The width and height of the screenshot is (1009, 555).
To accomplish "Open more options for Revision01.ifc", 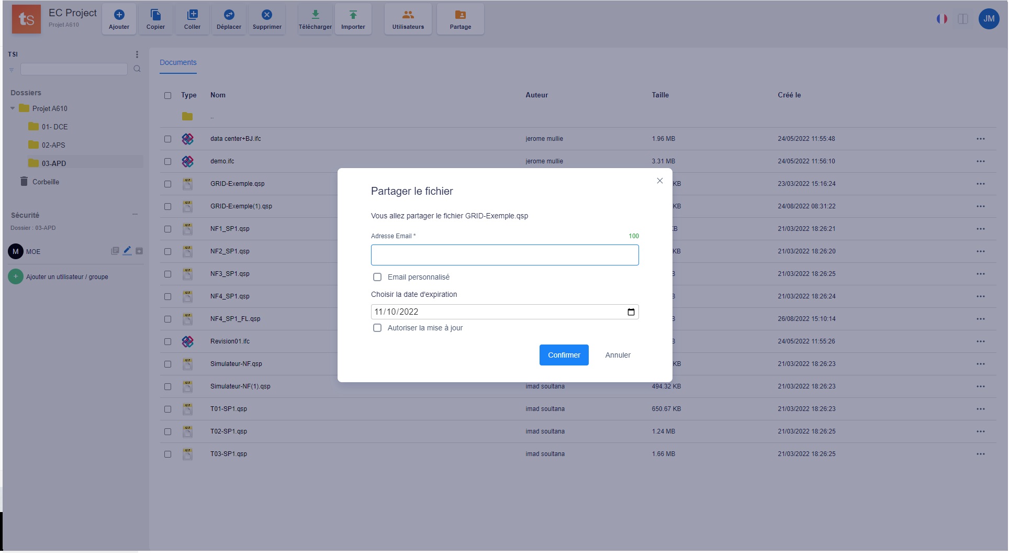I will tap(980, 341).
